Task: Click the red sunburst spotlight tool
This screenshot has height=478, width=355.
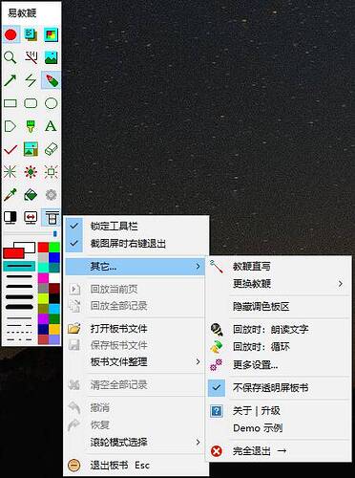Action: (x=31, y=172)
